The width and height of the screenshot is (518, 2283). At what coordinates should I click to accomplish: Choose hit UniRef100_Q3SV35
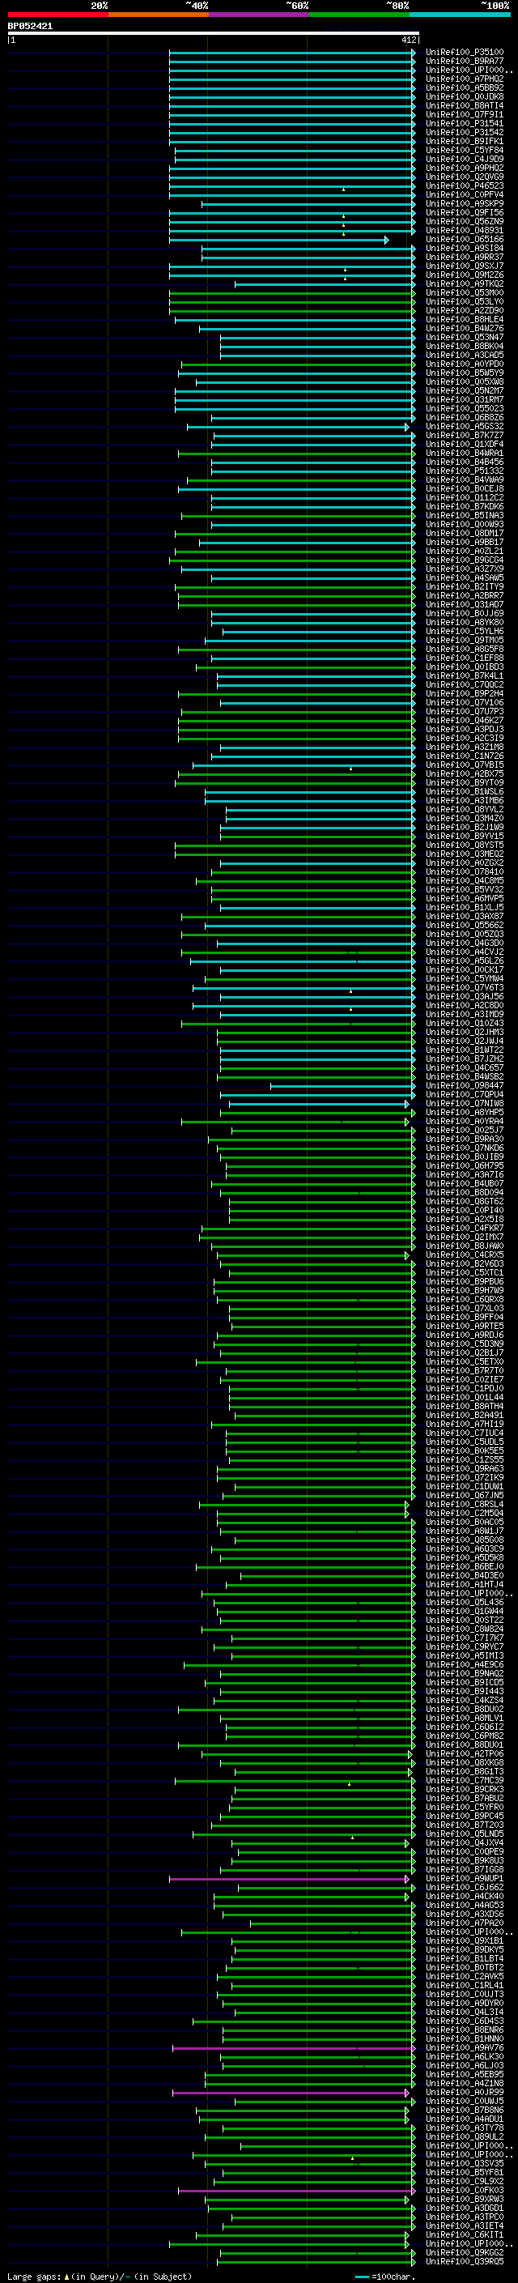tap(464, 2163)
